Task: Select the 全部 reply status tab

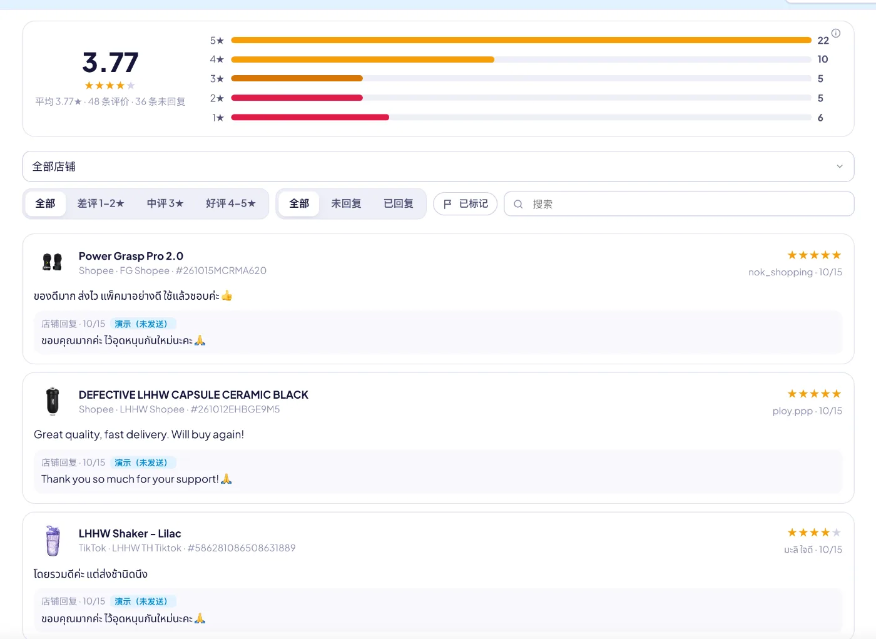Action: pos(299,203)
